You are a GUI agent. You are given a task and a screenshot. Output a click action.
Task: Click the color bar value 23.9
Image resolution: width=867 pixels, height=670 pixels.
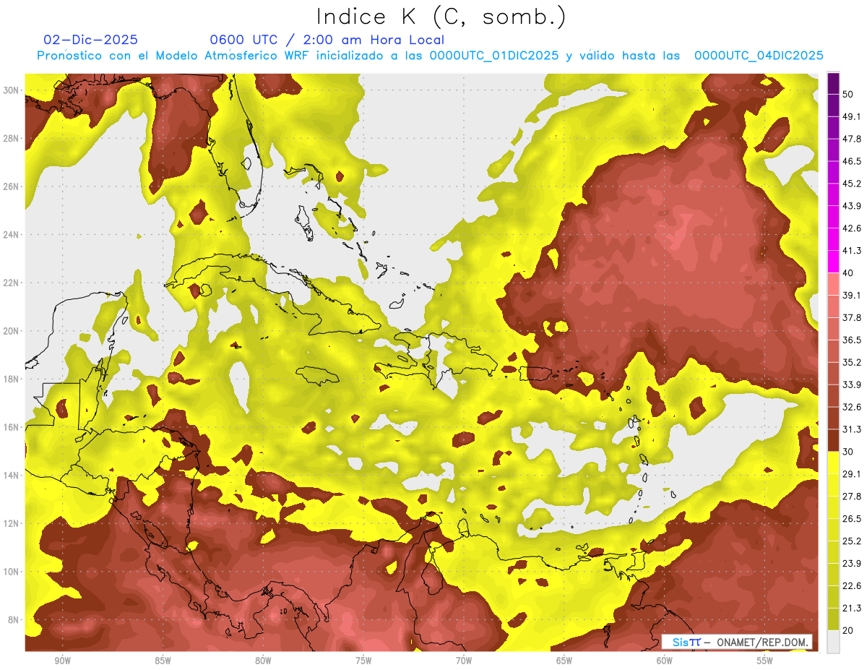[x=852, y=563]
